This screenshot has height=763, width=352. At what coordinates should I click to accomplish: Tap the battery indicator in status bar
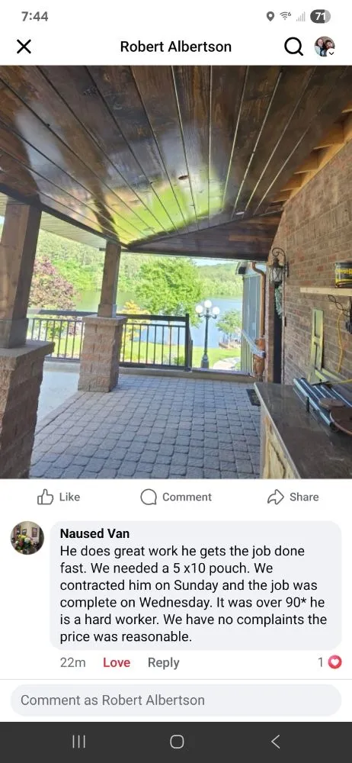point(320,17)
